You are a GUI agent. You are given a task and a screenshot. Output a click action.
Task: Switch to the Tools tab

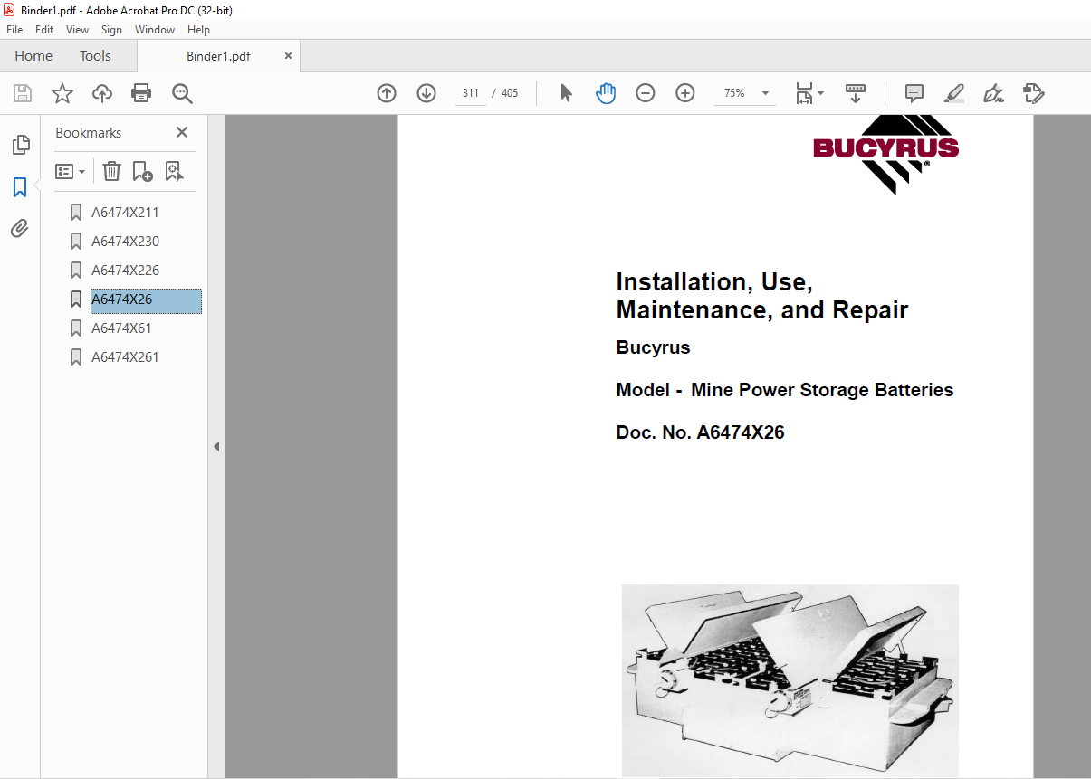tap(95, 56)
